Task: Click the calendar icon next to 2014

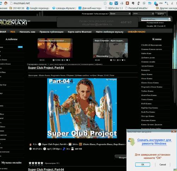Action: coord(70,144)
